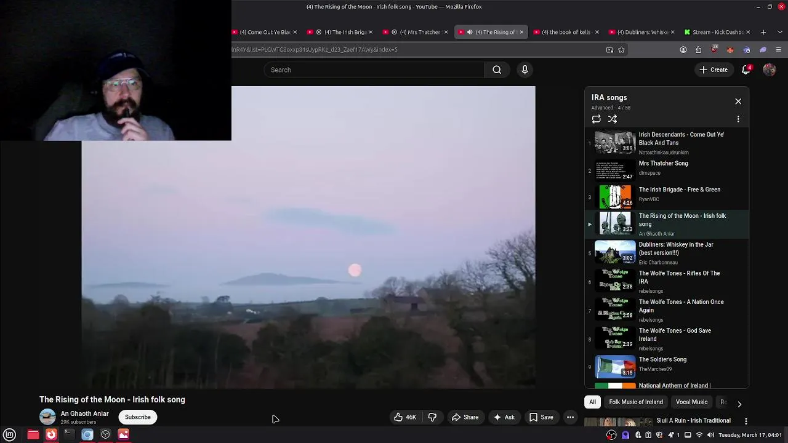Switch to the book of kells tab
The height and width of the screenshot is (443, 788).
coord(566,32)
